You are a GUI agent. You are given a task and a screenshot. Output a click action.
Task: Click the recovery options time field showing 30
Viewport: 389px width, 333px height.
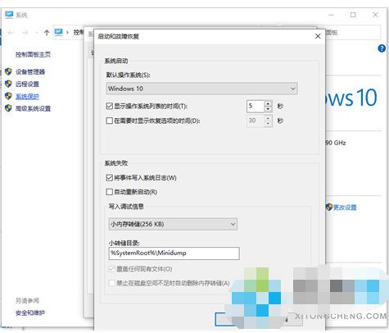tap(256, 121)
